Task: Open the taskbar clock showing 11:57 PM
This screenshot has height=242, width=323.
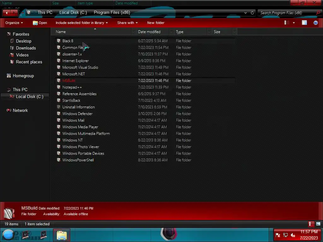Action: (x=309, y=235)
